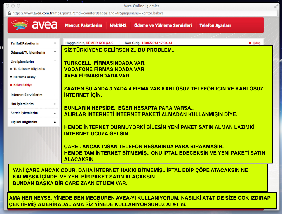Click Çıkış logout link
The height and width of the screenshot is (214, 282).
[255, 43]
